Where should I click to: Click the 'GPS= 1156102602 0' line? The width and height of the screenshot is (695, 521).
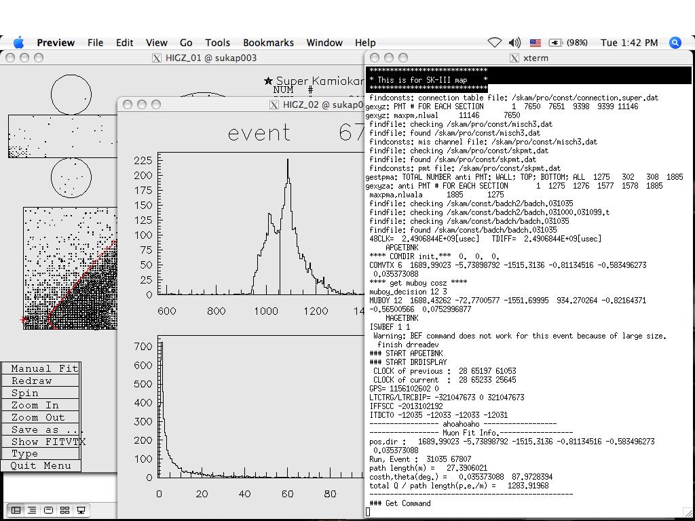pos(404,389)
